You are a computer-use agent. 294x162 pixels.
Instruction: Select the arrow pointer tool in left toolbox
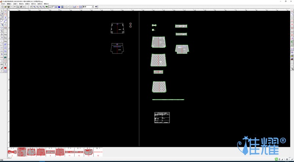2,11
